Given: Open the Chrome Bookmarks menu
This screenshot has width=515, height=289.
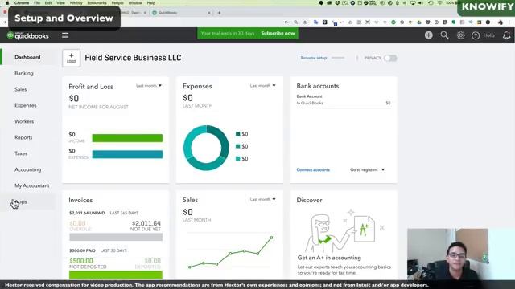Looking at the screenshot, I should 97,3.
